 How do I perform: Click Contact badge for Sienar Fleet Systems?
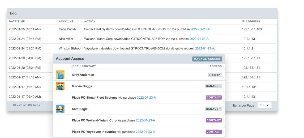coord(214,97)
